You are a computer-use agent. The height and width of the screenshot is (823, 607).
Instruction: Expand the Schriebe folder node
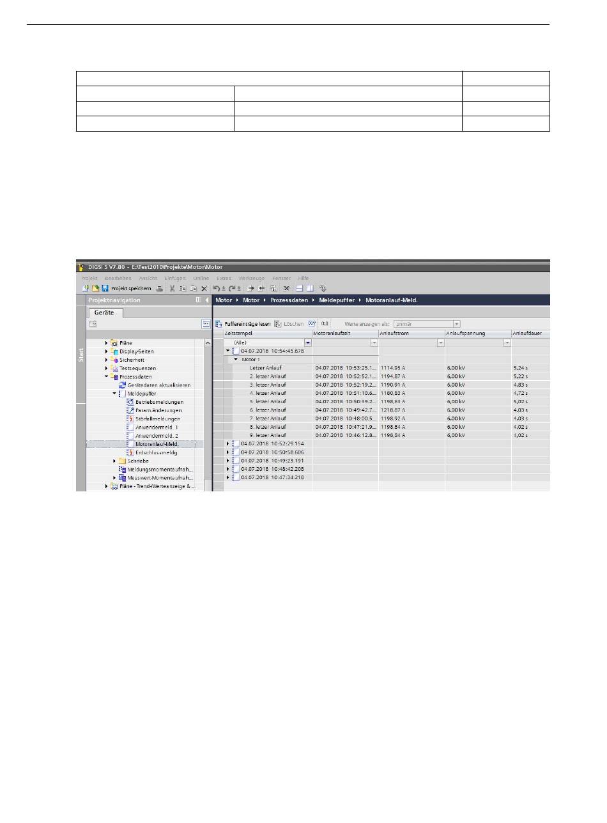pos(114,461)
